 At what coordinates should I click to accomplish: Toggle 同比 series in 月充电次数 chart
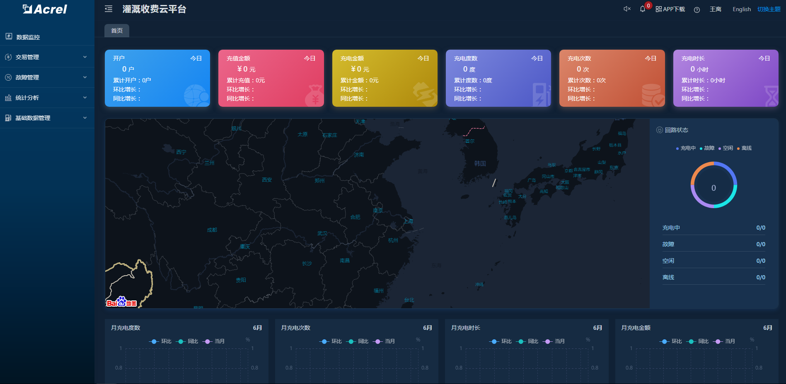tap(357, 341)
